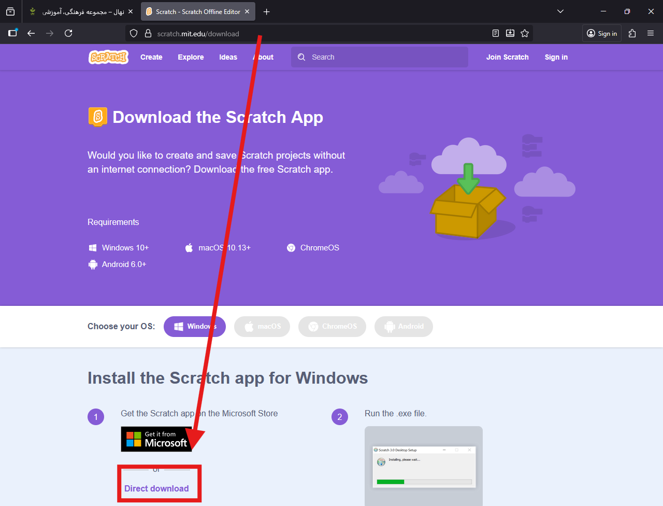Select macOS as your OS

[262, 327]
